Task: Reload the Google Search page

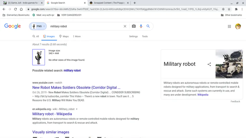Action: click(15, 9)
